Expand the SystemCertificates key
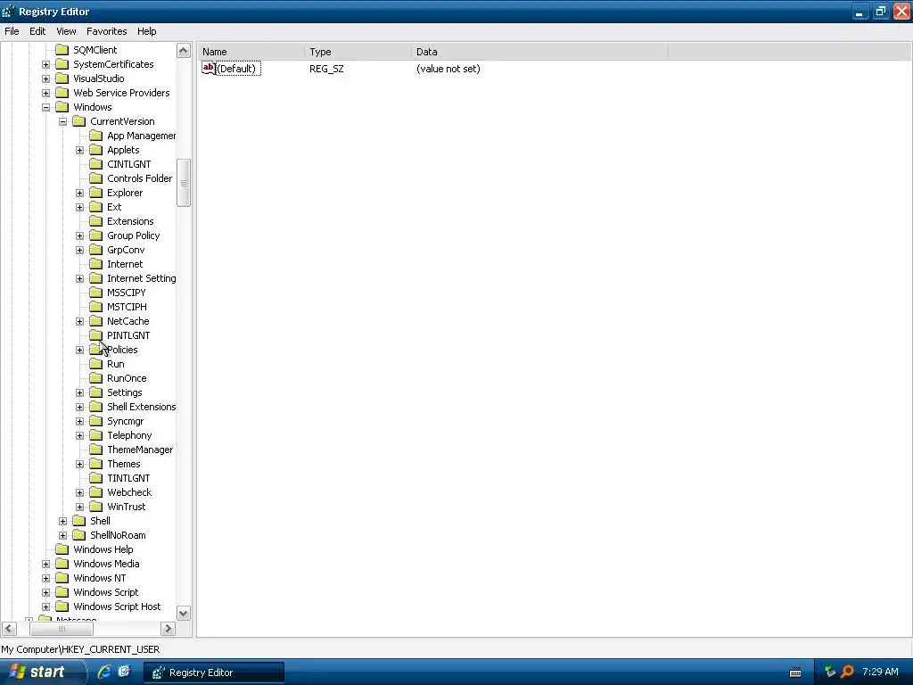 pos(46,64)
